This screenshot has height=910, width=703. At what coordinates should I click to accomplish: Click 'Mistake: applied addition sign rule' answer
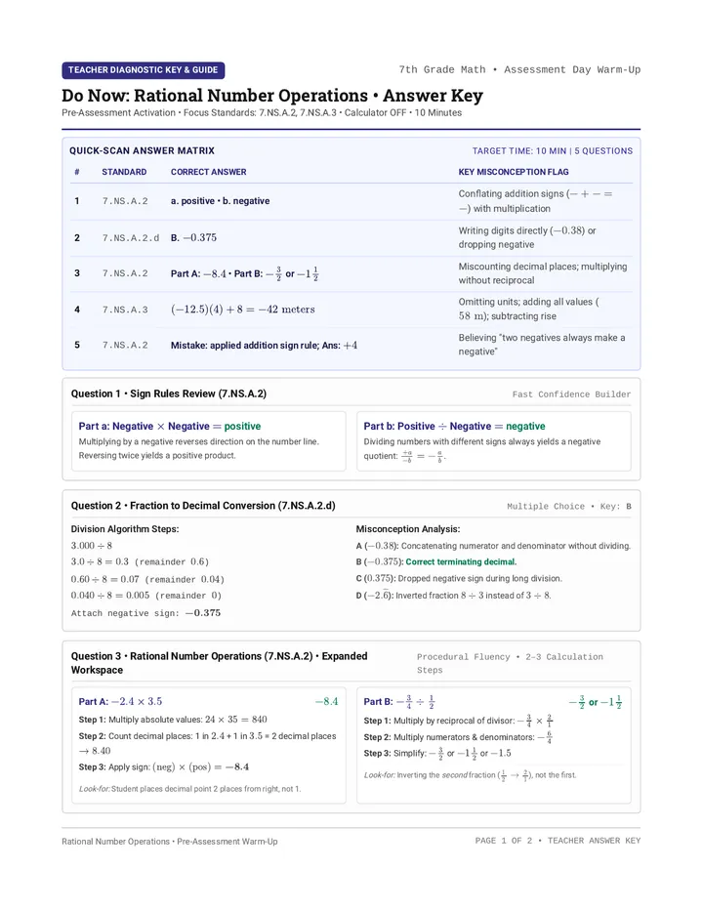(264, 346)
